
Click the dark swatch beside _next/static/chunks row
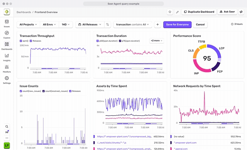coord(94,143)
